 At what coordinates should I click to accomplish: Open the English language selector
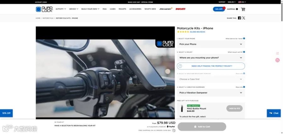point(231,2)
